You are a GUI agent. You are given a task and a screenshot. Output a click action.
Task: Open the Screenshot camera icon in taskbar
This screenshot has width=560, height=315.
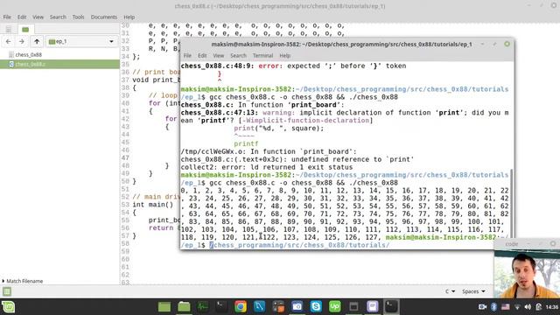pyautogui.click(x=297, y=307)
